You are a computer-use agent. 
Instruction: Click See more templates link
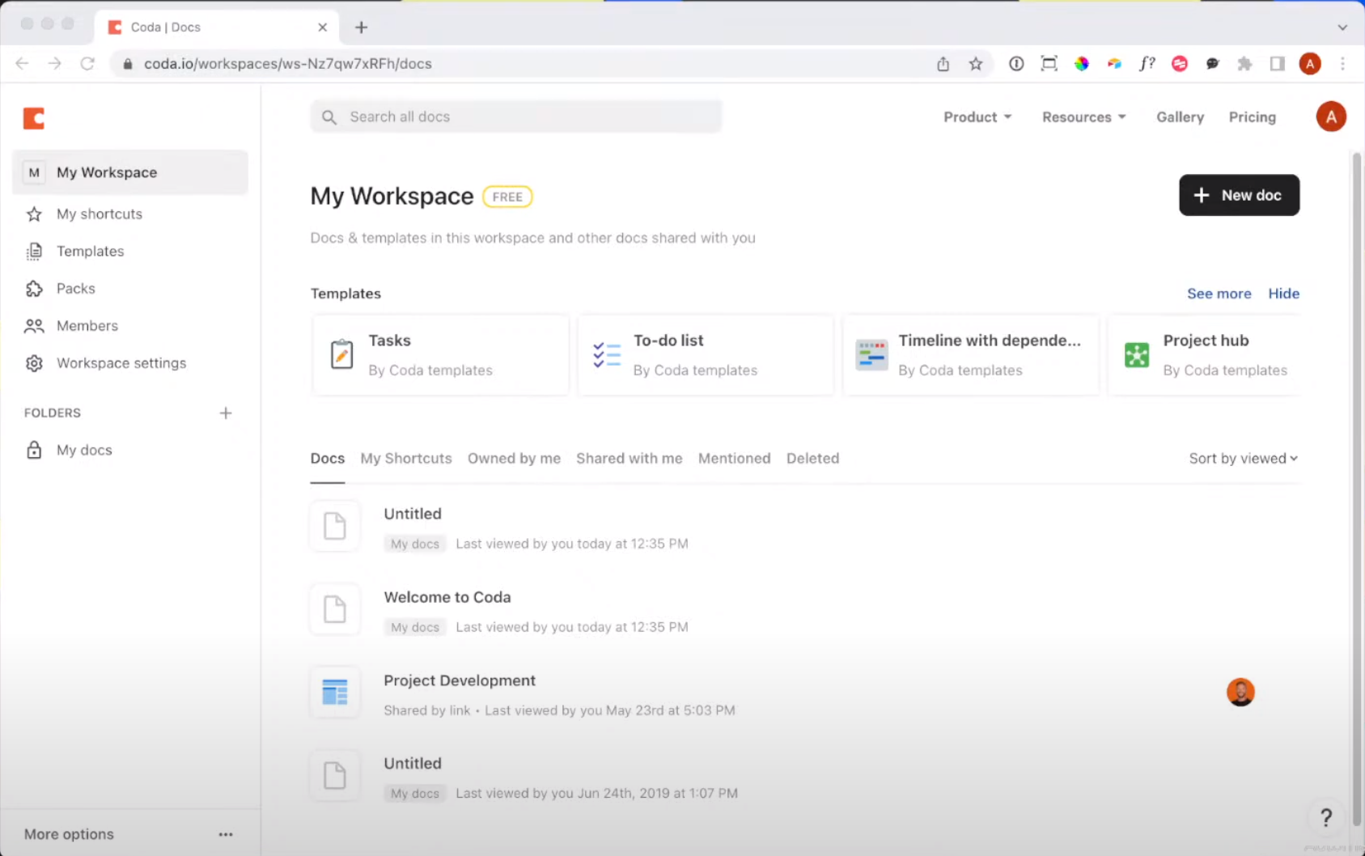coord(1219,293)
